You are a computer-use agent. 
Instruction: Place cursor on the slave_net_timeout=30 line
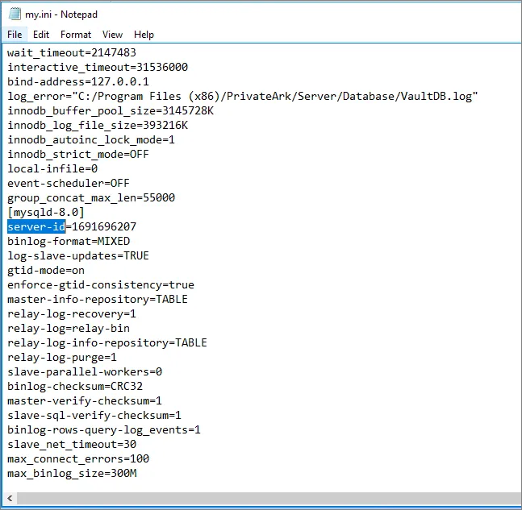coord(72,444)
